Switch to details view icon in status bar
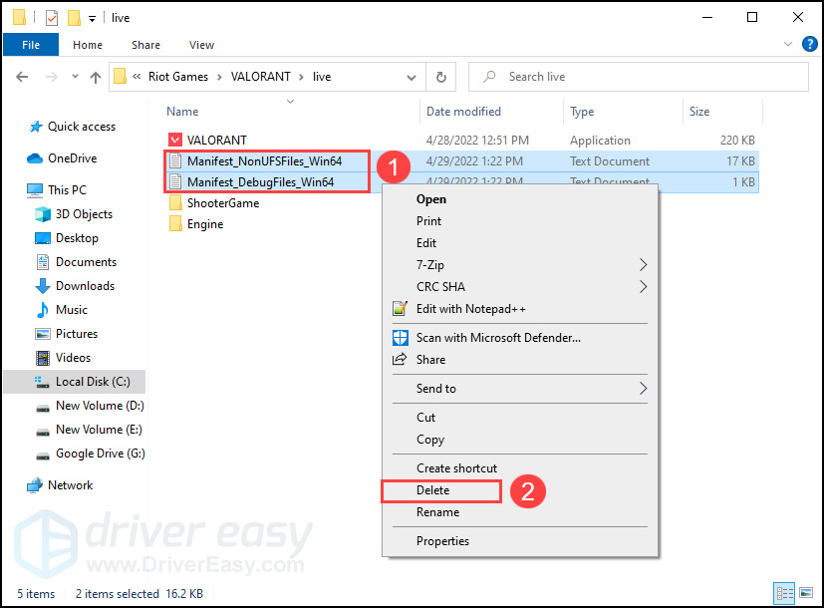The height and width of the screenshot is (608, 824). pos(784,593)
